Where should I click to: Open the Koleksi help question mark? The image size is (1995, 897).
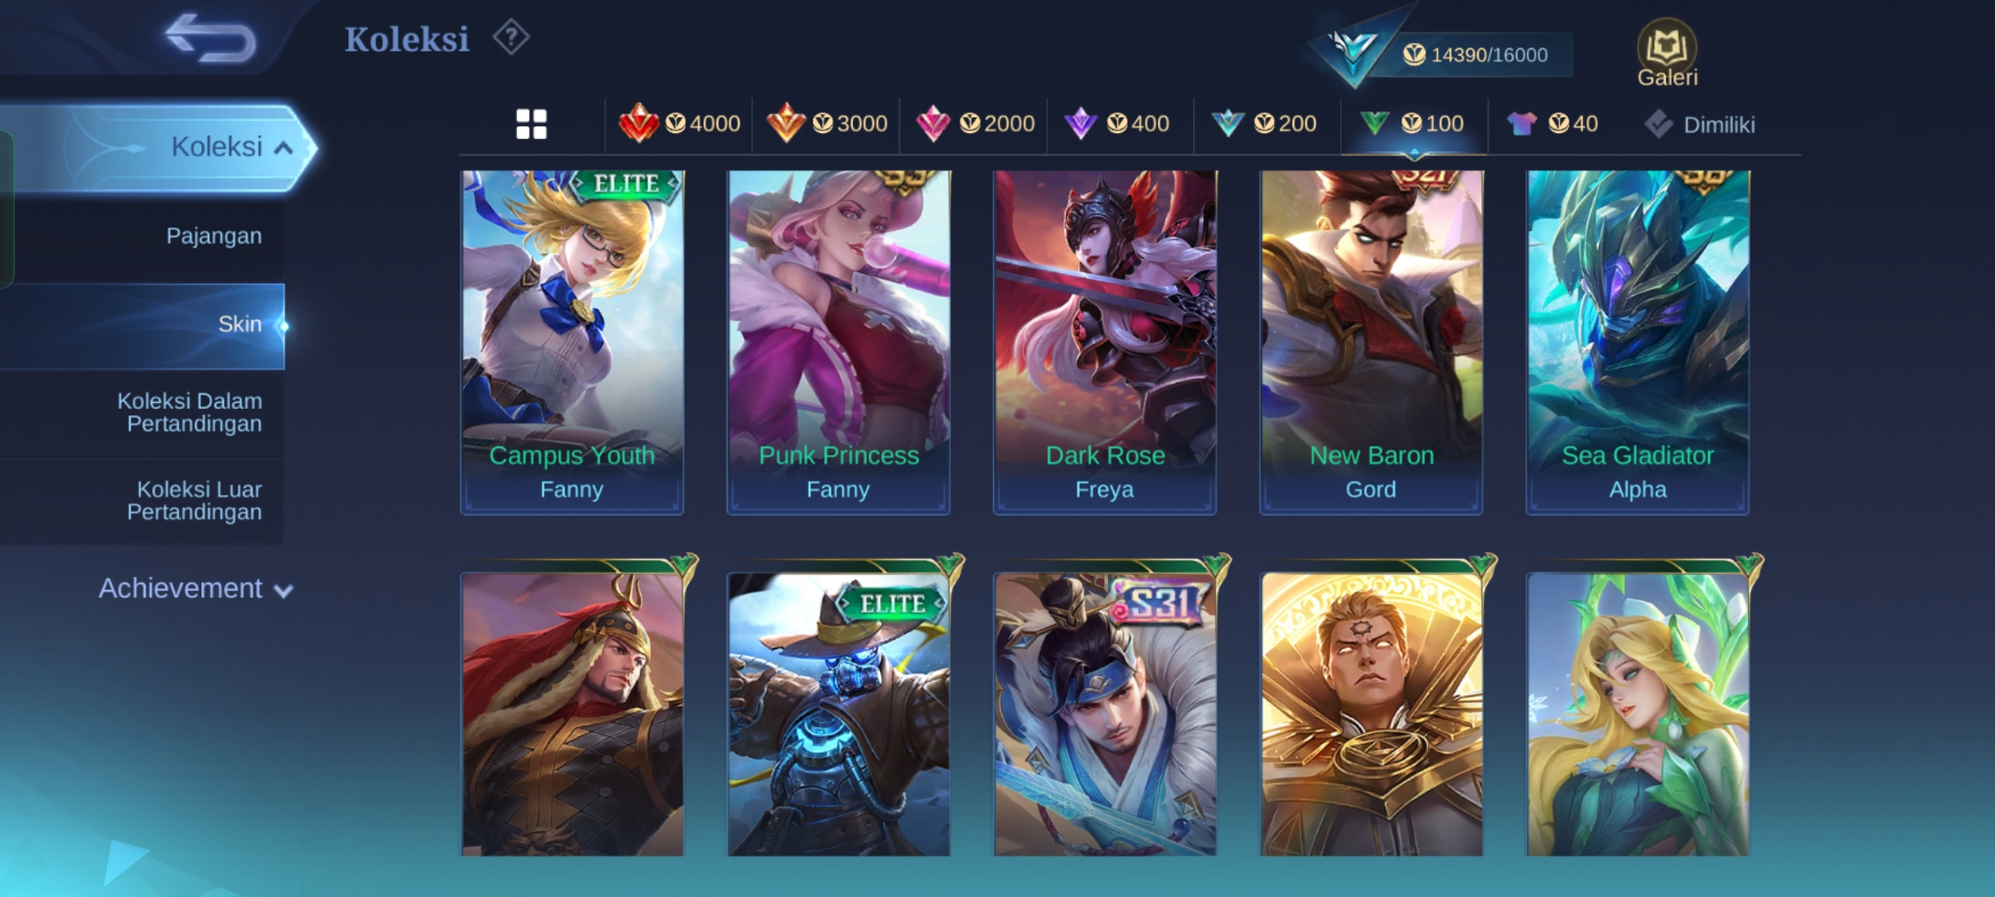tap(510, 37)
